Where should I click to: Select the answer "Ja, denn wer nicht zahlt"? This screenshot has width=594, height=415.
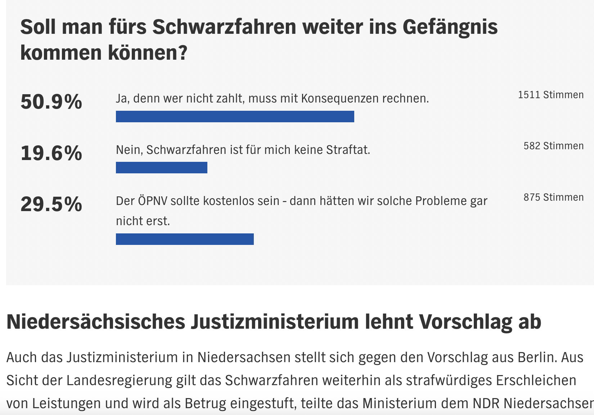(272, 98)
